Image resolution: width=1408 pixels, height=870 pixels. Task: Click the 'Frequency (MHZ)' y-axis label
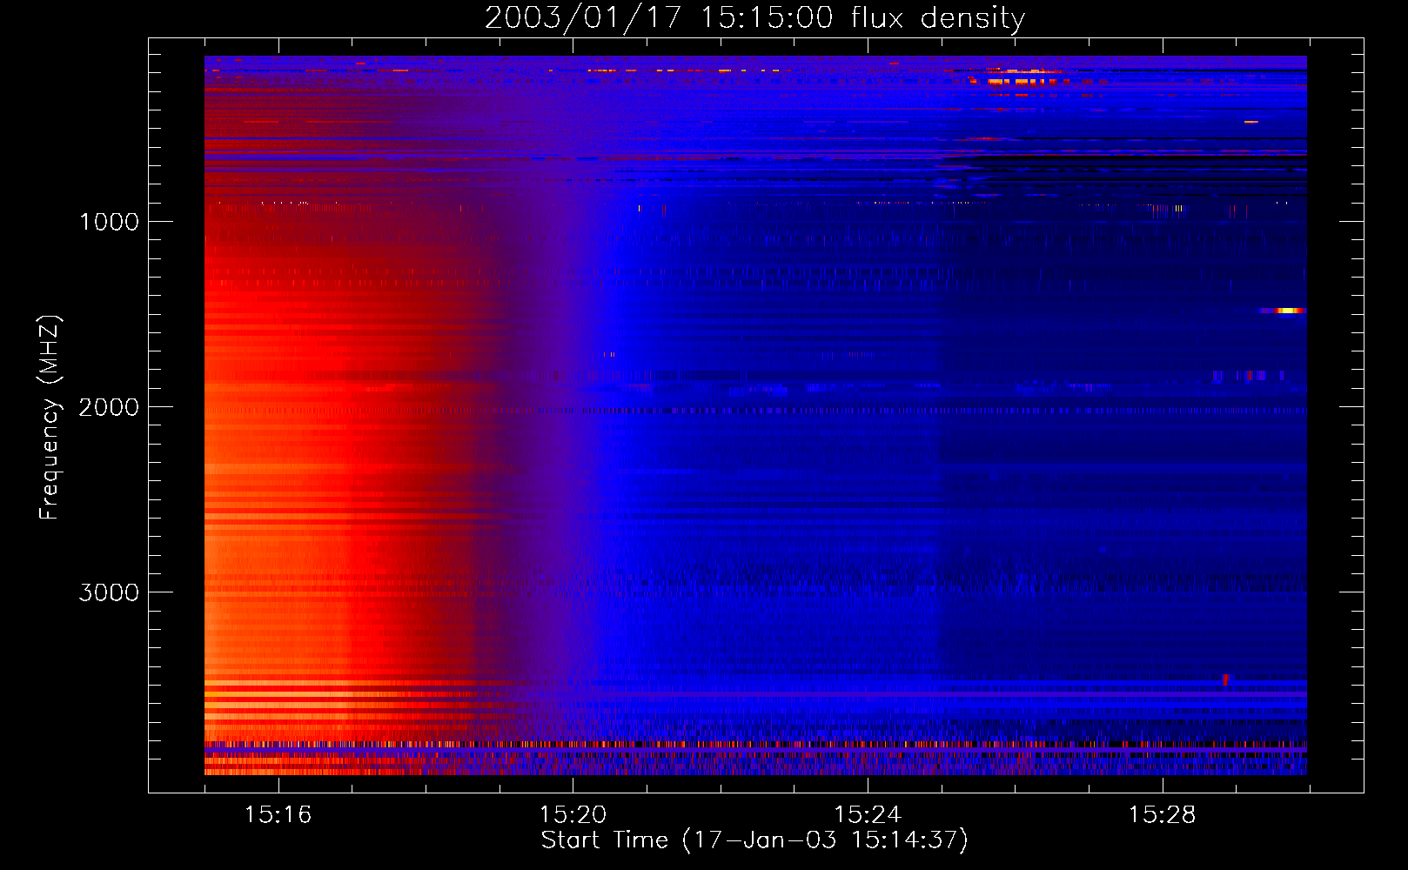pyautogui.click(x=50, y=417)
